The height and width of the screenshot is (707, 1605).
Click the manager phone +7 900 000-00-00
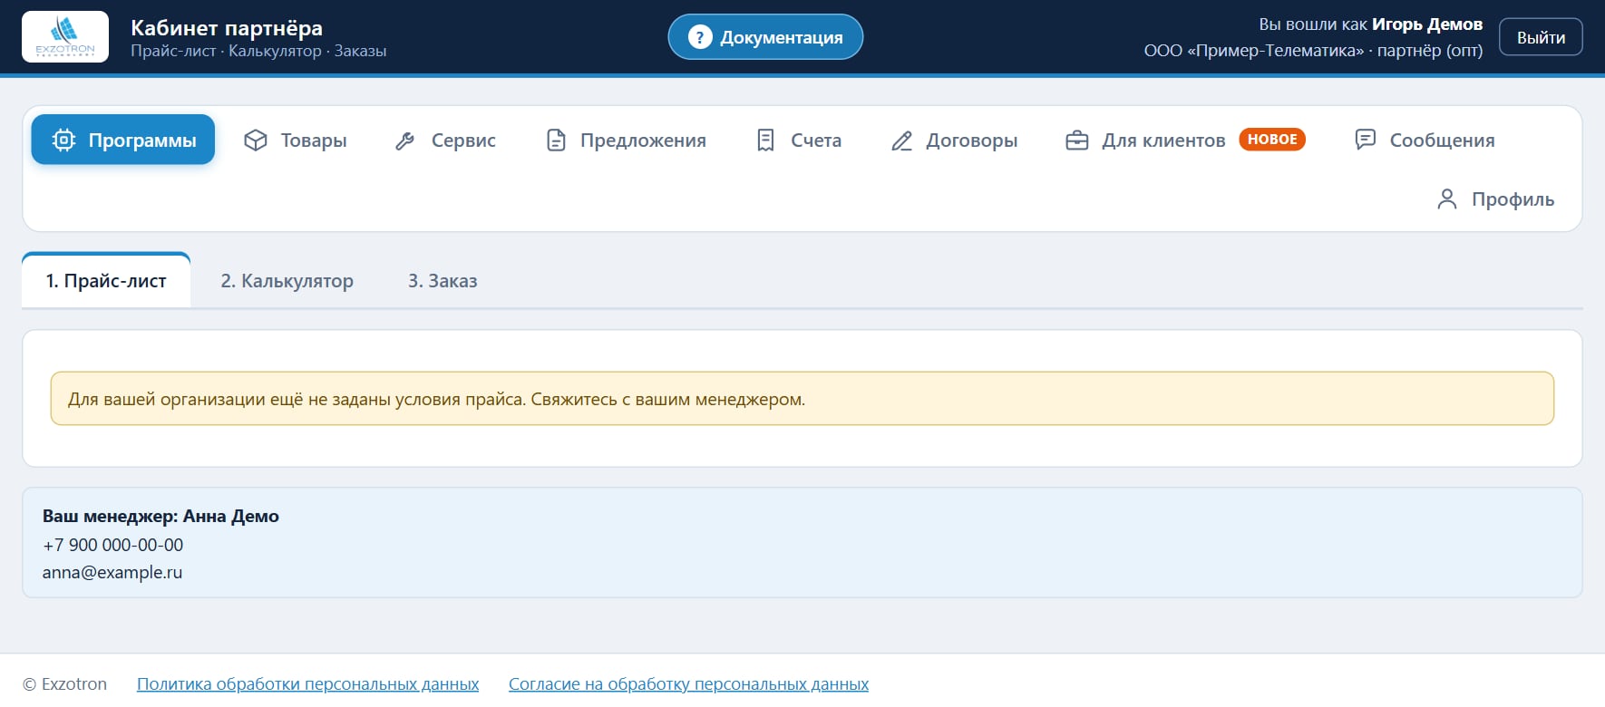tap(112, 545)
